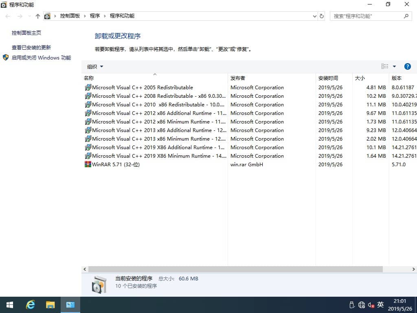Viewport: 417px width, 313px height.
Task: Click the shield icon beside Windows features link
Action: (6, 57)
